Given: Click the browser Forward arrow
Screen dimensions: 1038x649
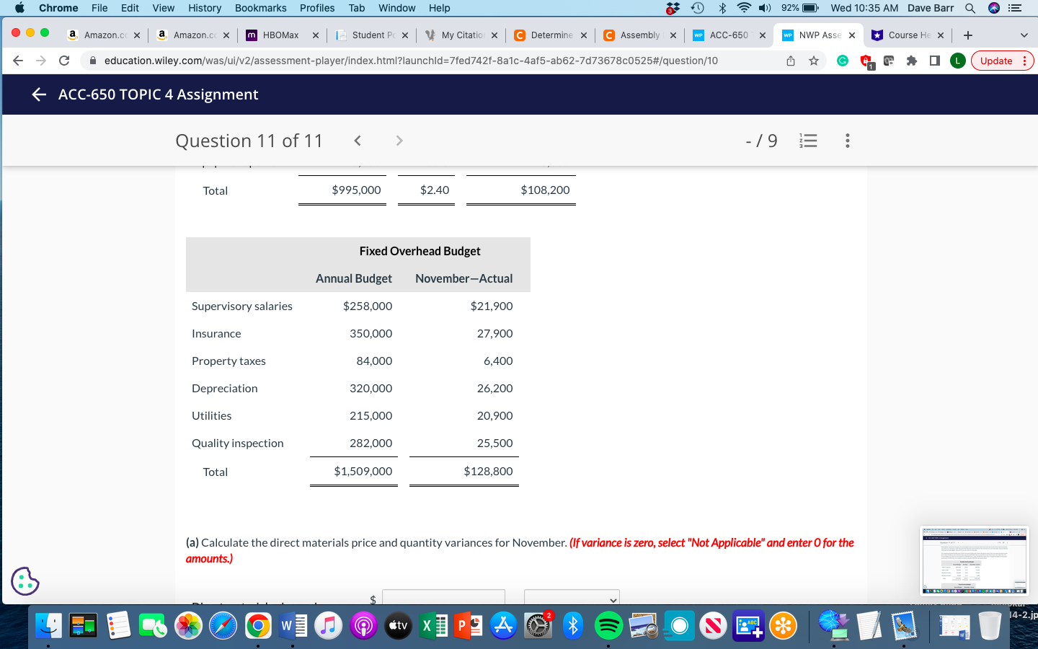Looking at the screenshot, I should [41, 61].
